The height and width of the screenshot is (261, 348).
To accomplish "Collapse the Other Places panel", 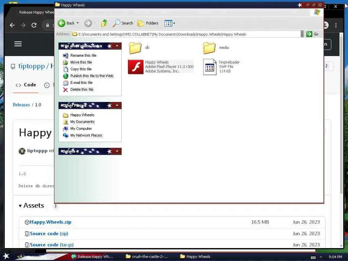I will (x=117, y=105).
